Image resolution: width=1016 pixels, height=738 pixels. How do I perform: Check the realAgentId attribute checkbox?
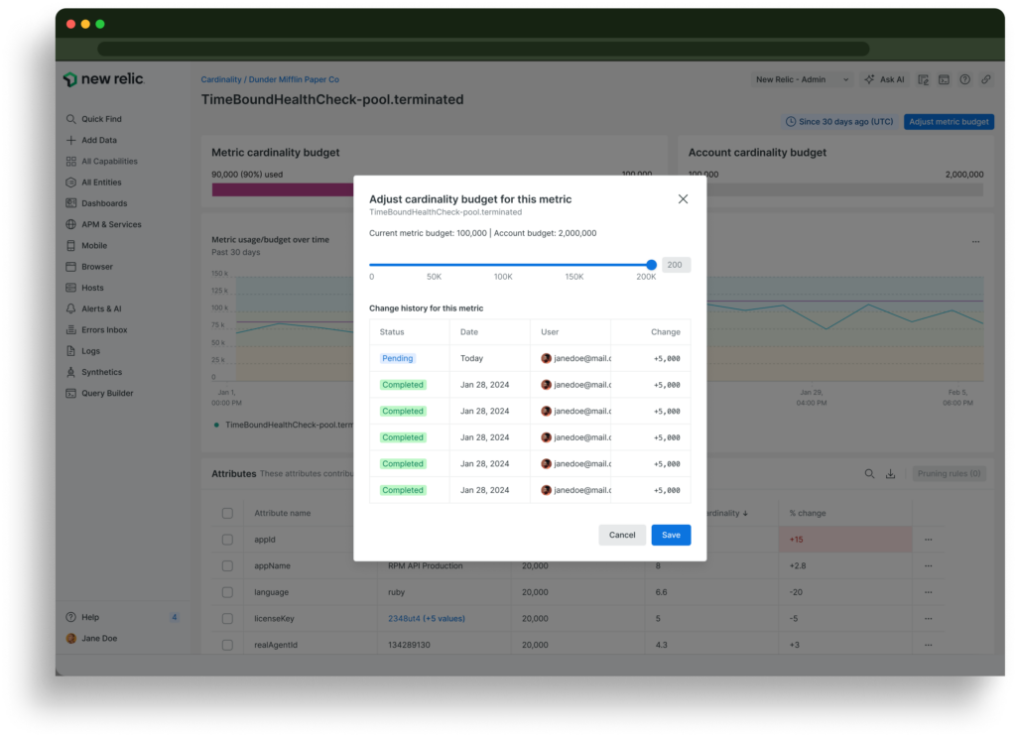[x=227, y=646]
